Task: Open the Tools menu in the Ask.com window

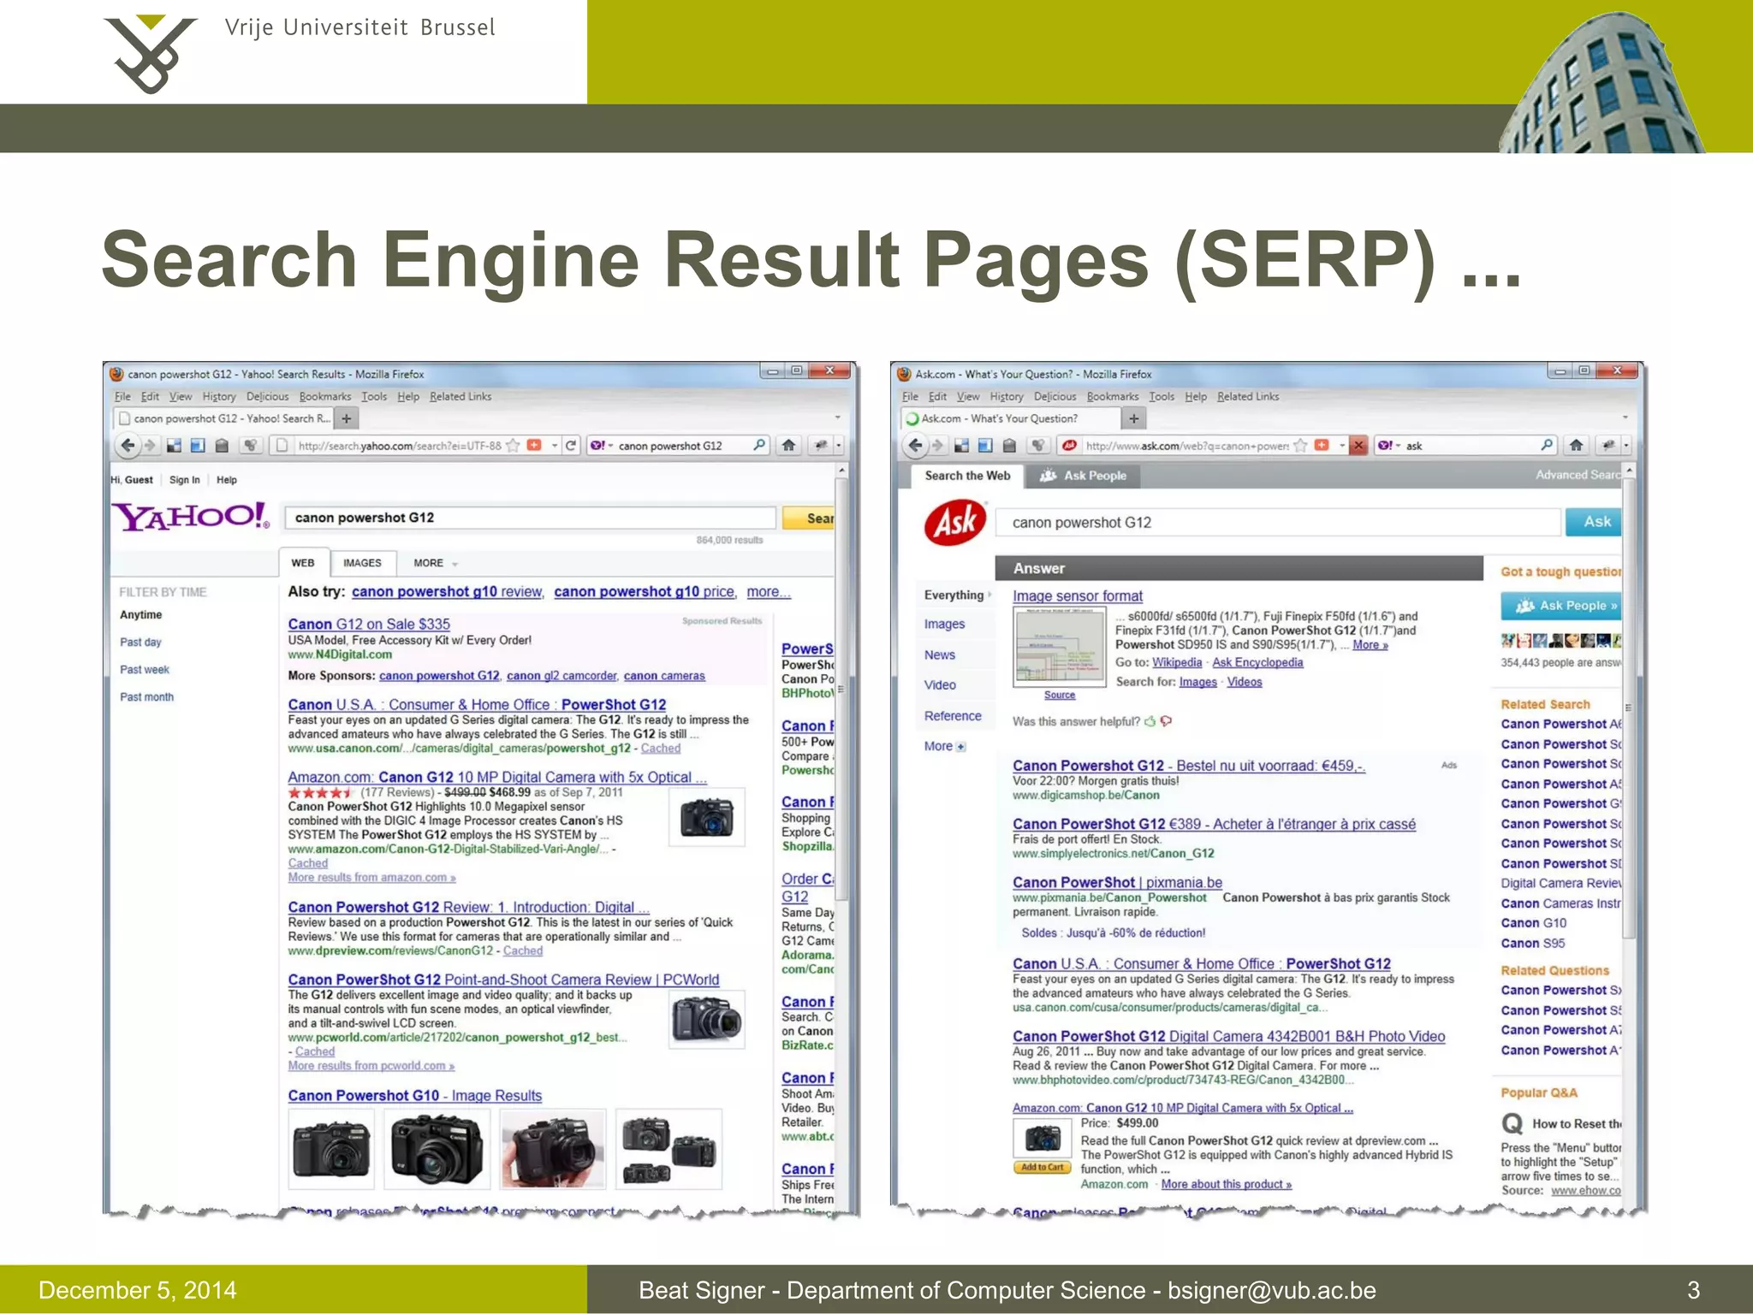Action: coord(1162,396)
